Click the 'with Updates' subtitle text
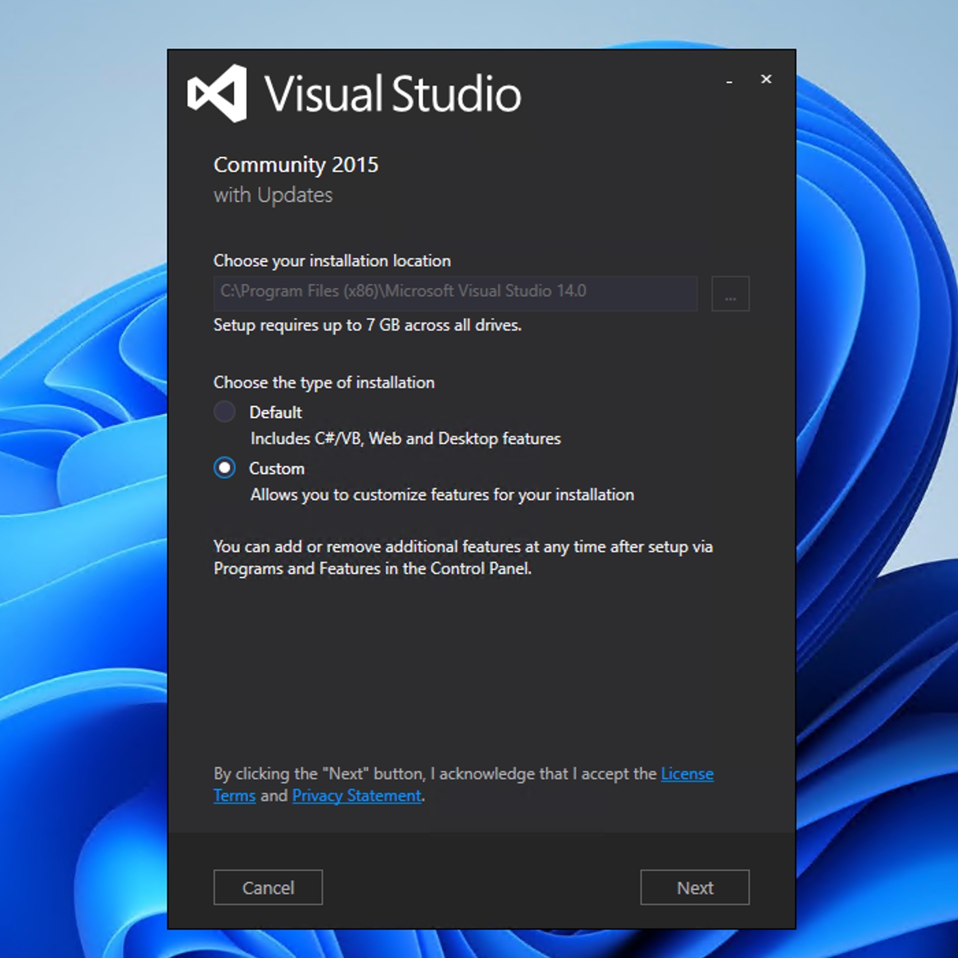Image resolution: width=958 pixels, height=958 pixels. pos(273,196)
